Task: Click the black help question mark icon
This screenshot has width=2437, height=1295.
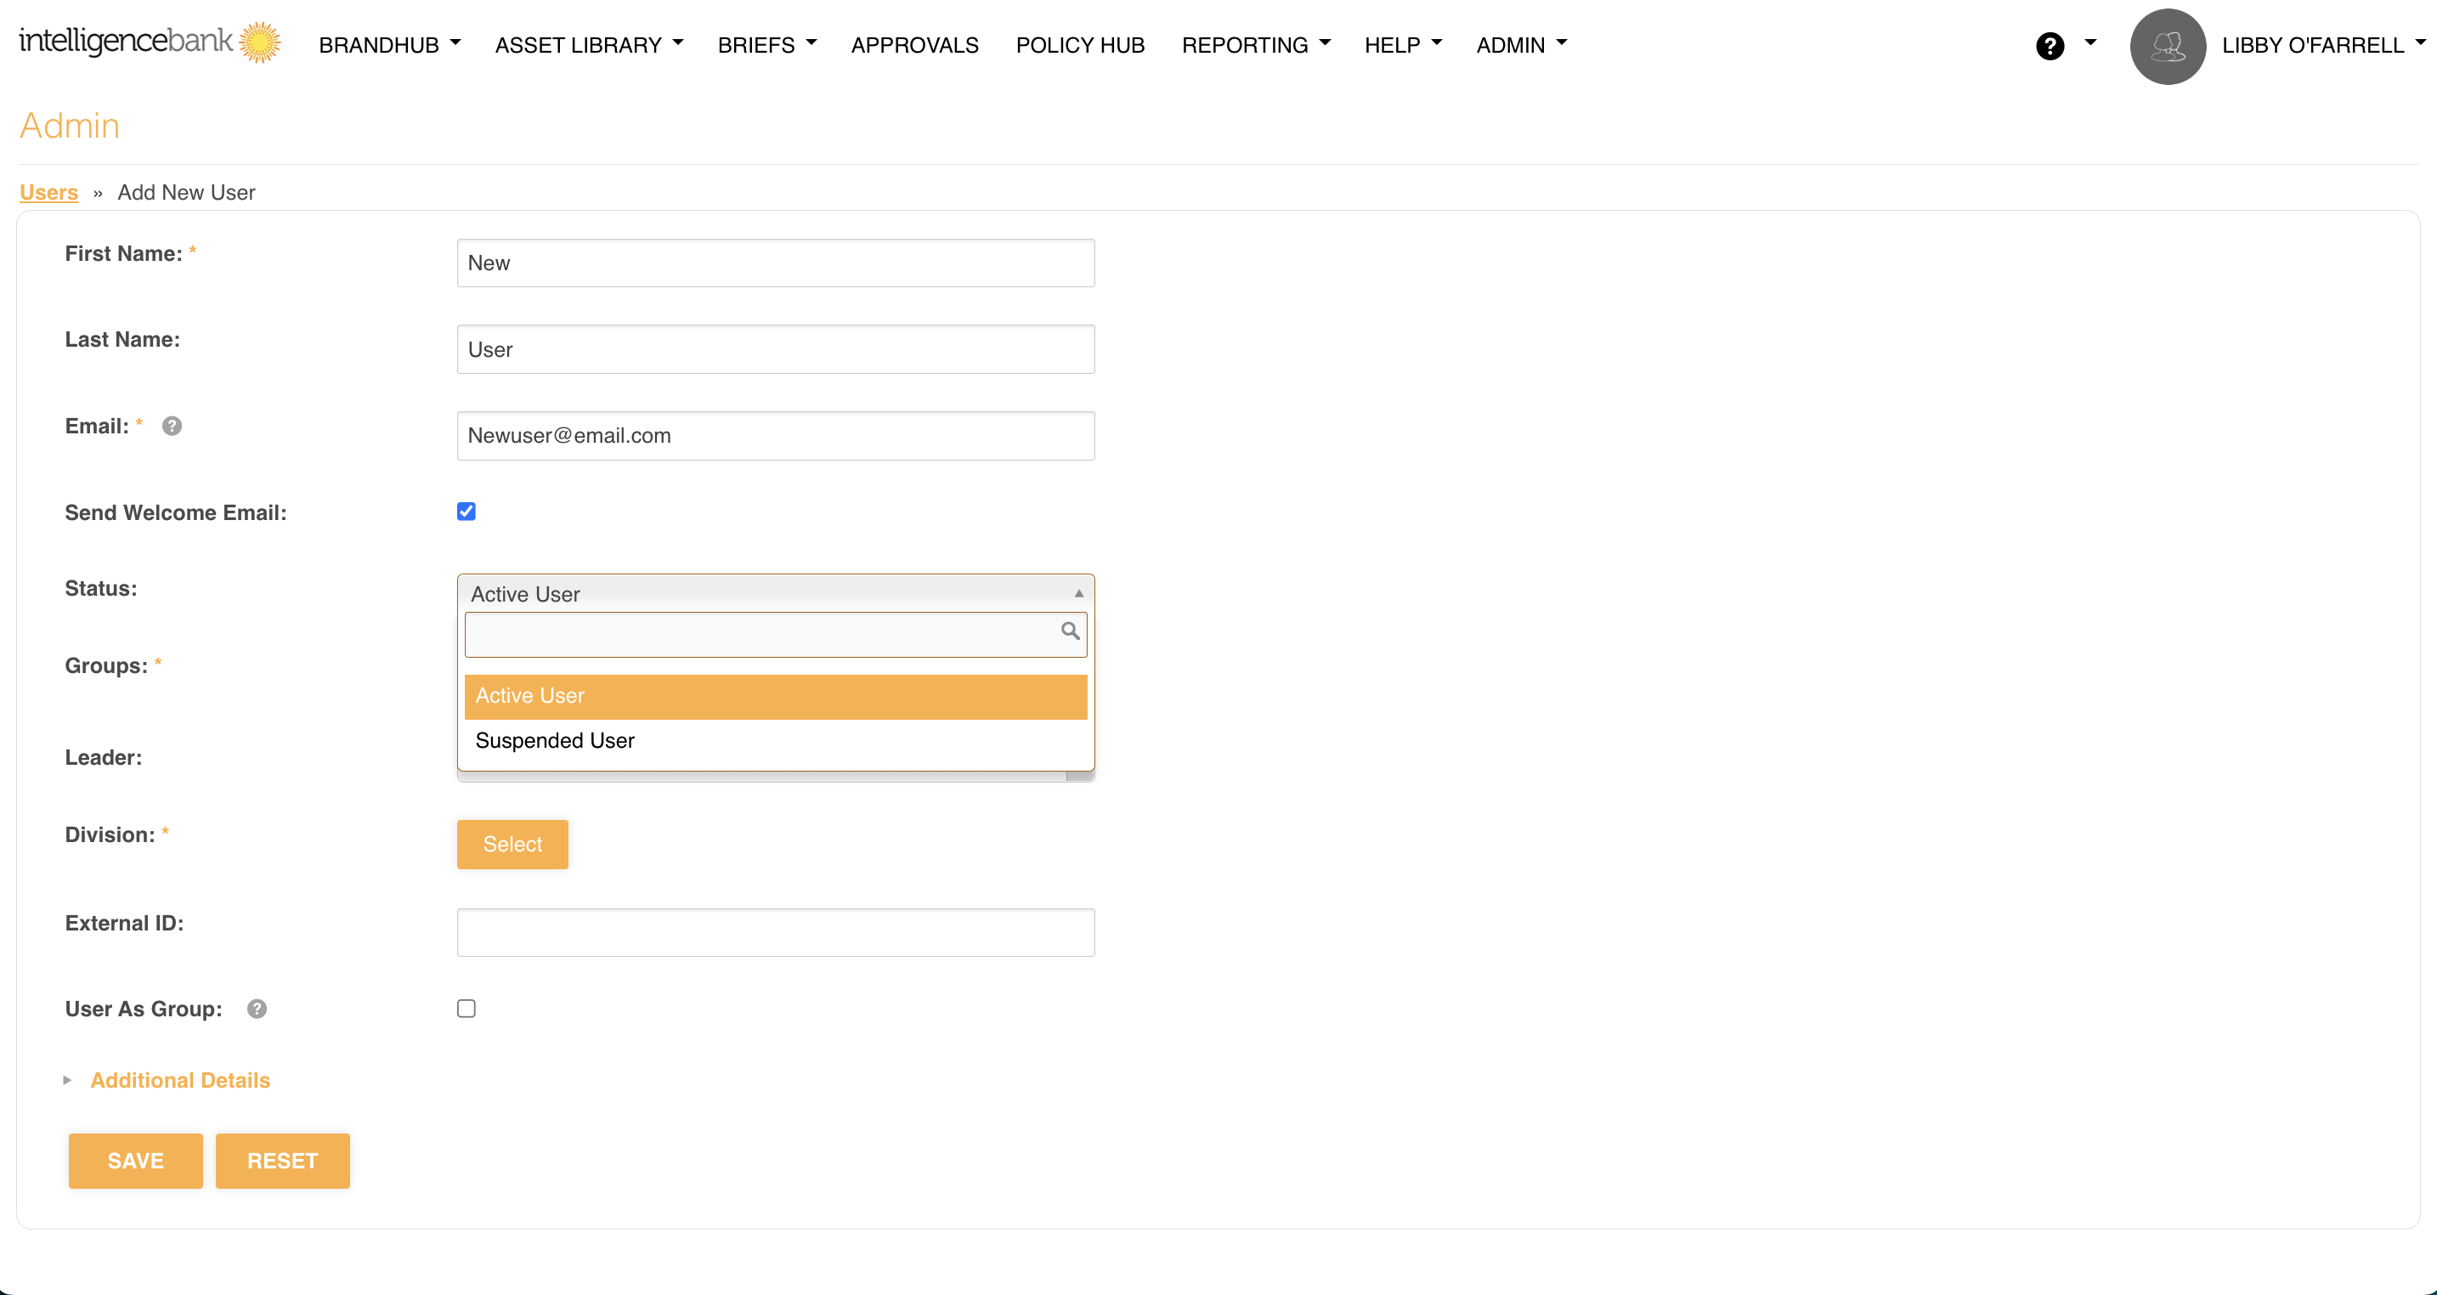Action: (2050, 45)
